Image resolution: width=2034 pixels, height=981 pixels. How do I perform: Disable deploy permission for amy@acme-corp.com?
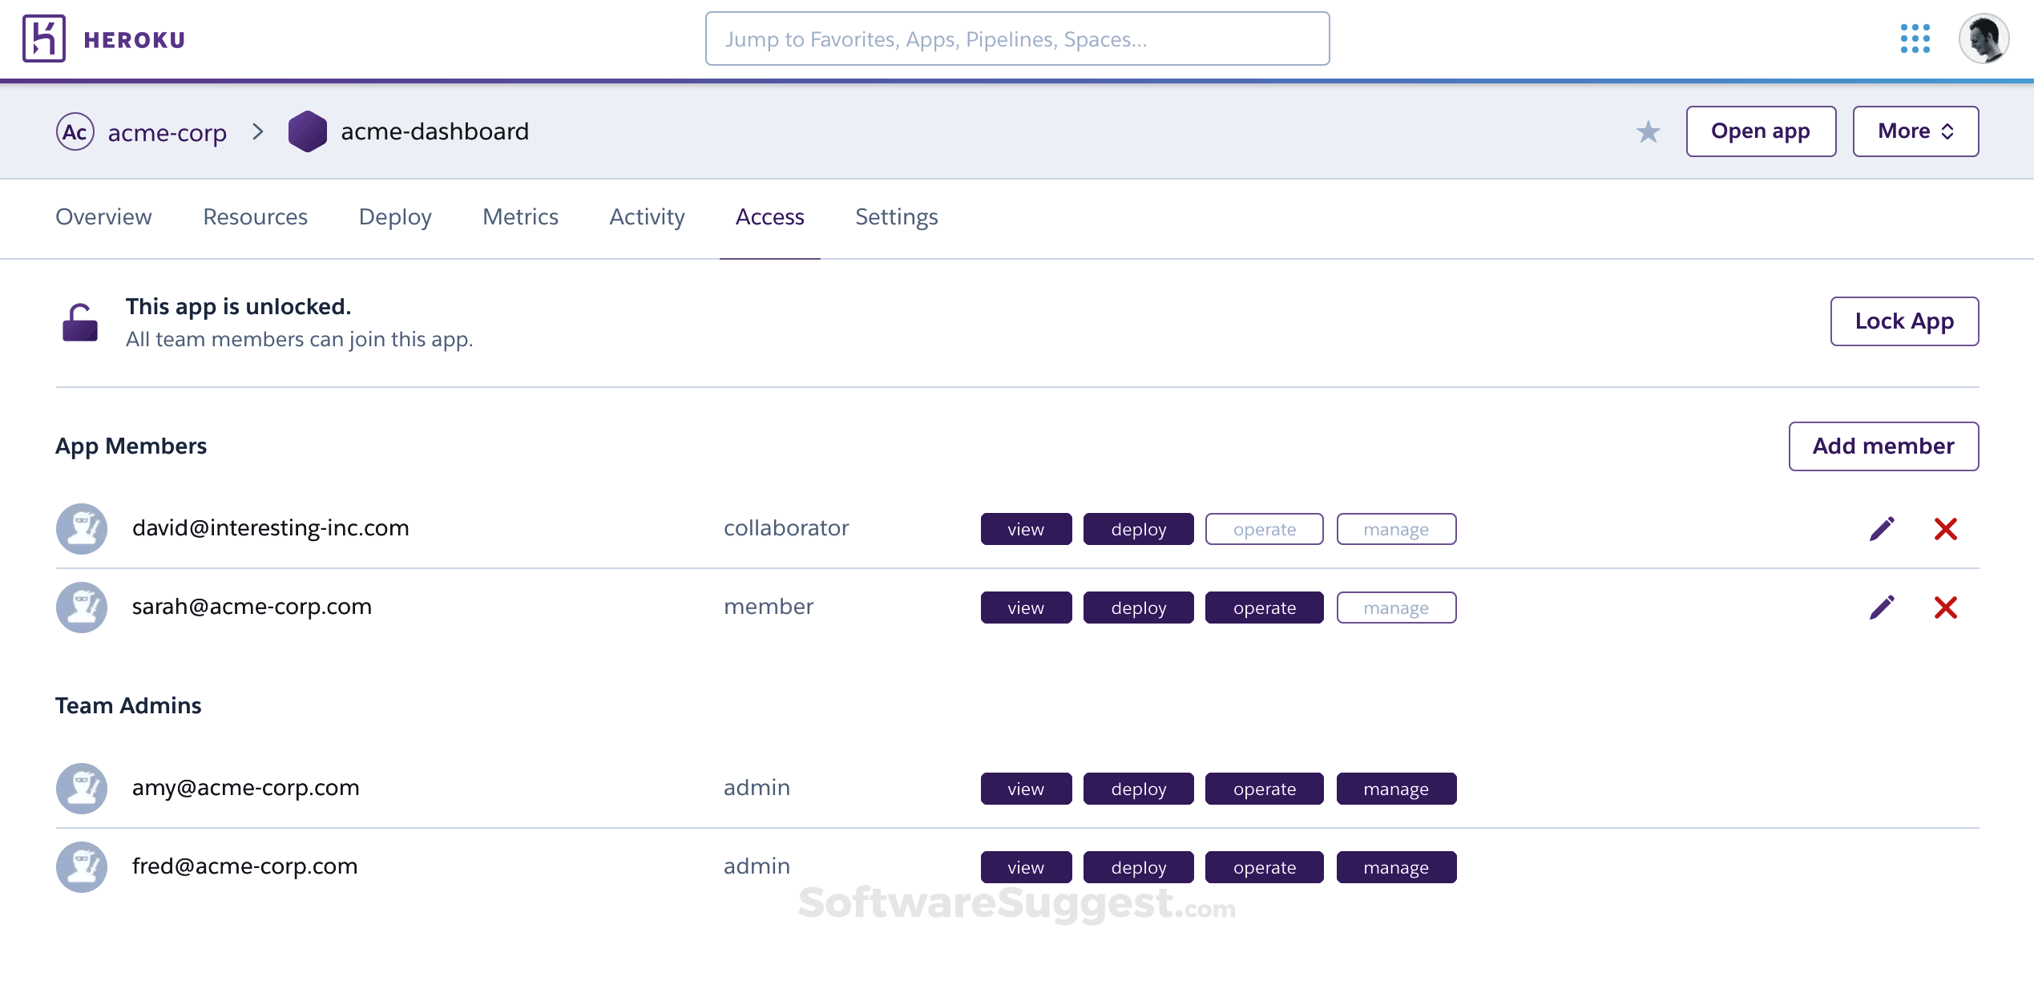(x=1138, y=788)
